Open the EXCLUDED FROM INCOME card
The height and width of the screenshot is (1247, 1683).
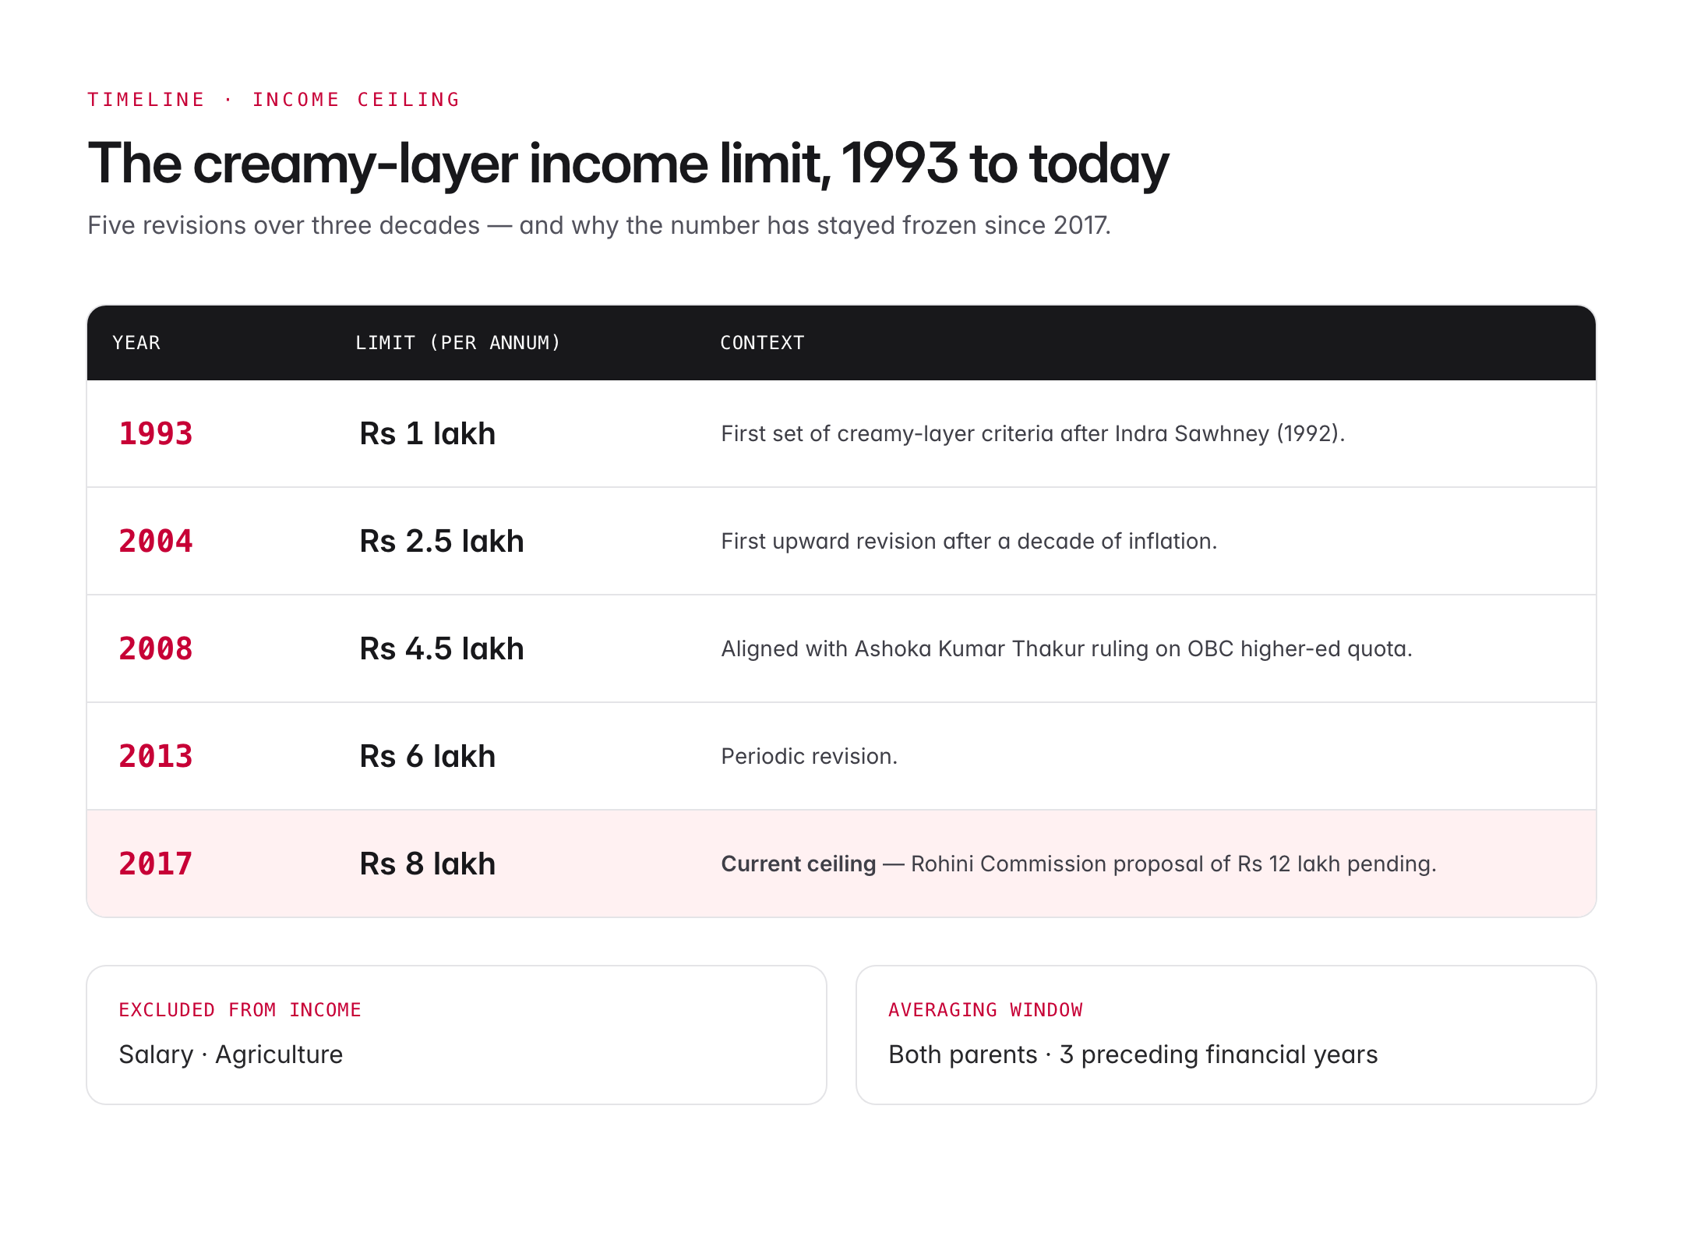(x=457, y=1035)
